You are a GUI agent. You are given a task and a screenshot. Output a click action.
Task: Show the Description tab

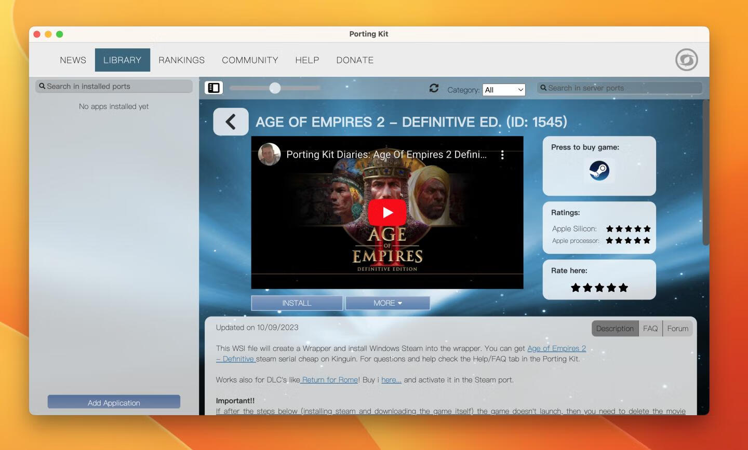615,329
